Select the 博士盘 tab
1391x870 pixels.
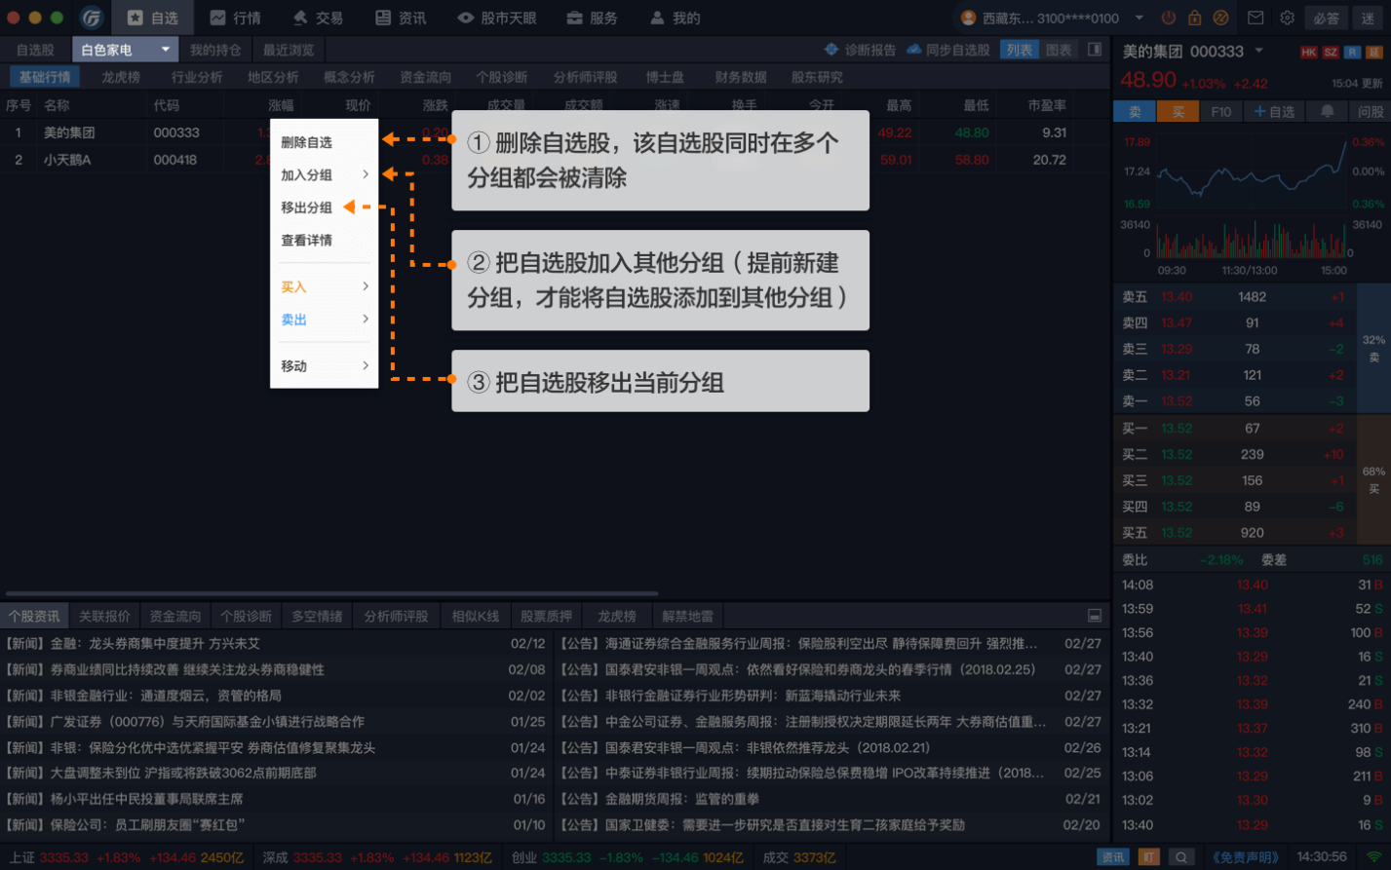[x=665, y=77]
